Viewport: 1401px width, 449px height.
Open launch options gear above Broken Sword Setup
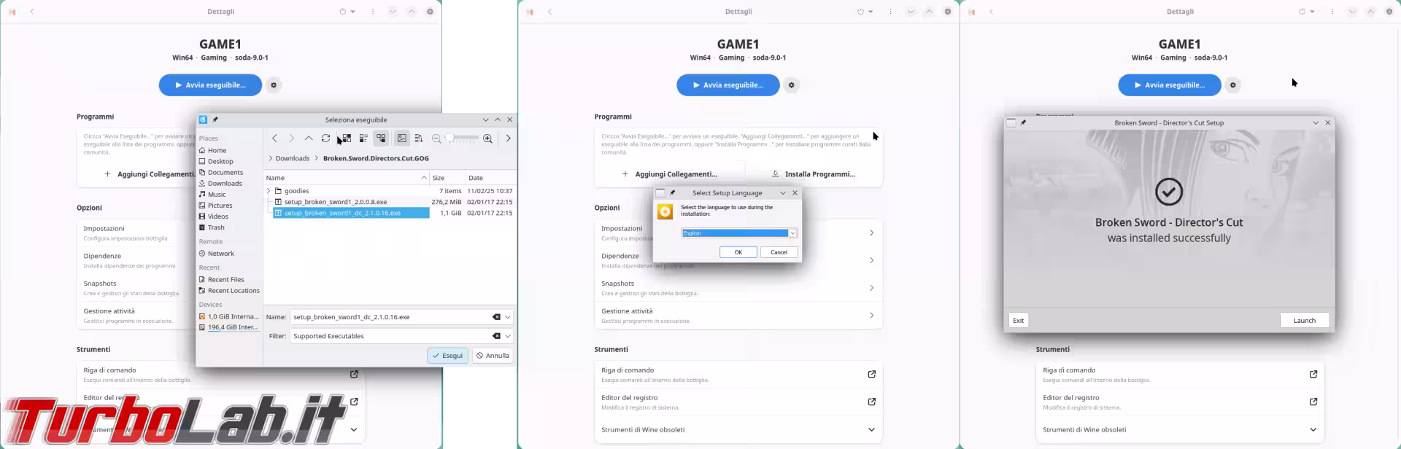pyautogui.click(x=1232, y=85)
